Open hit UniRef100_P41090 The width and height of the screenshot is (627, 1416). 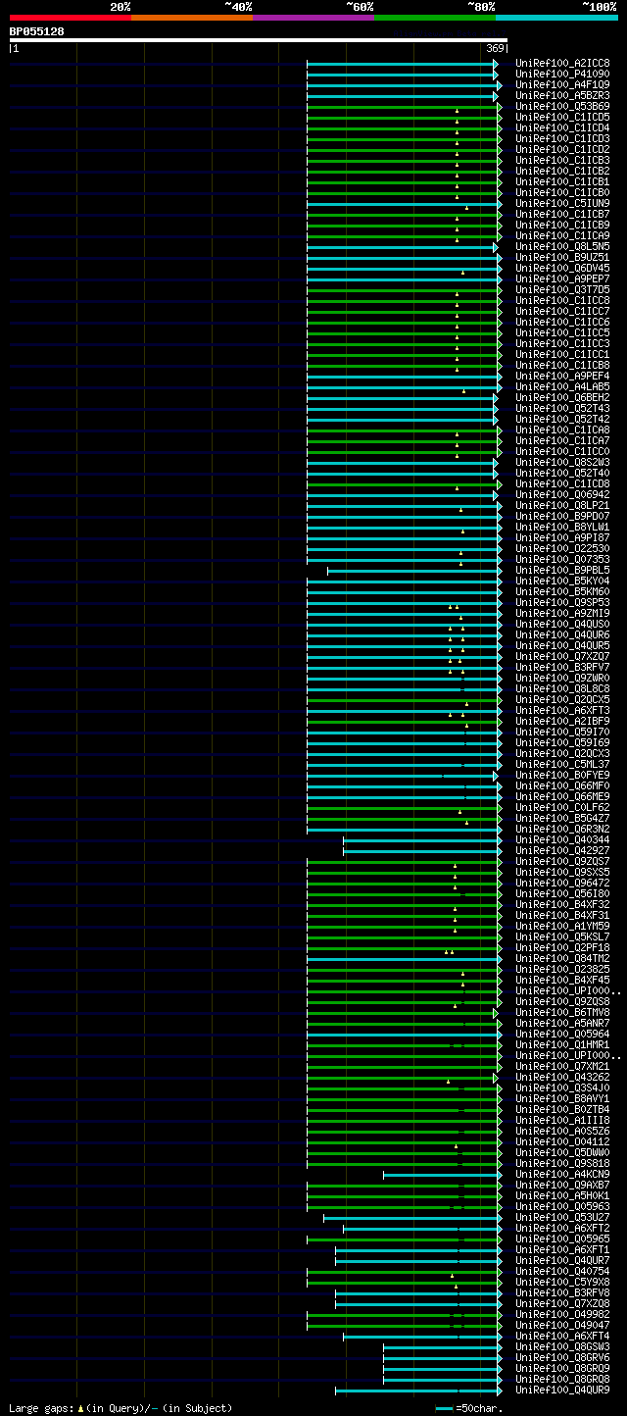click(x=562, y=74)
